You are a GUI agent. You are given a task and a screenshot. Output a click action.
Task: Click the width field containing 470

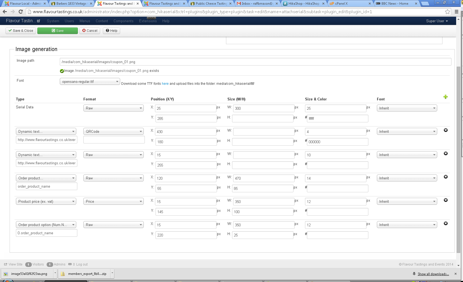tap(264, 178)
